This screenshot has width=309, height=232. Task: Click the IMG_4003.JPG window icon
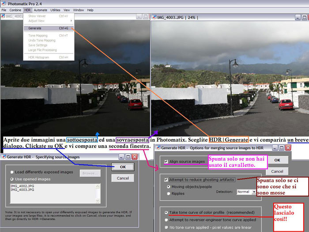(x=154, y=17)
